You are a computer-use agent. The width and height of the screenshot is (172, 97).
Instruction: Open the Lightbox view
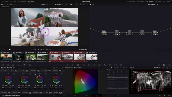[167, 2]
